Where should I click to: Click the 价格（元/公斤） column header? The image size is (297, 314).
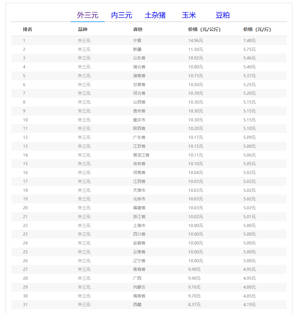(x=204, y=29)
